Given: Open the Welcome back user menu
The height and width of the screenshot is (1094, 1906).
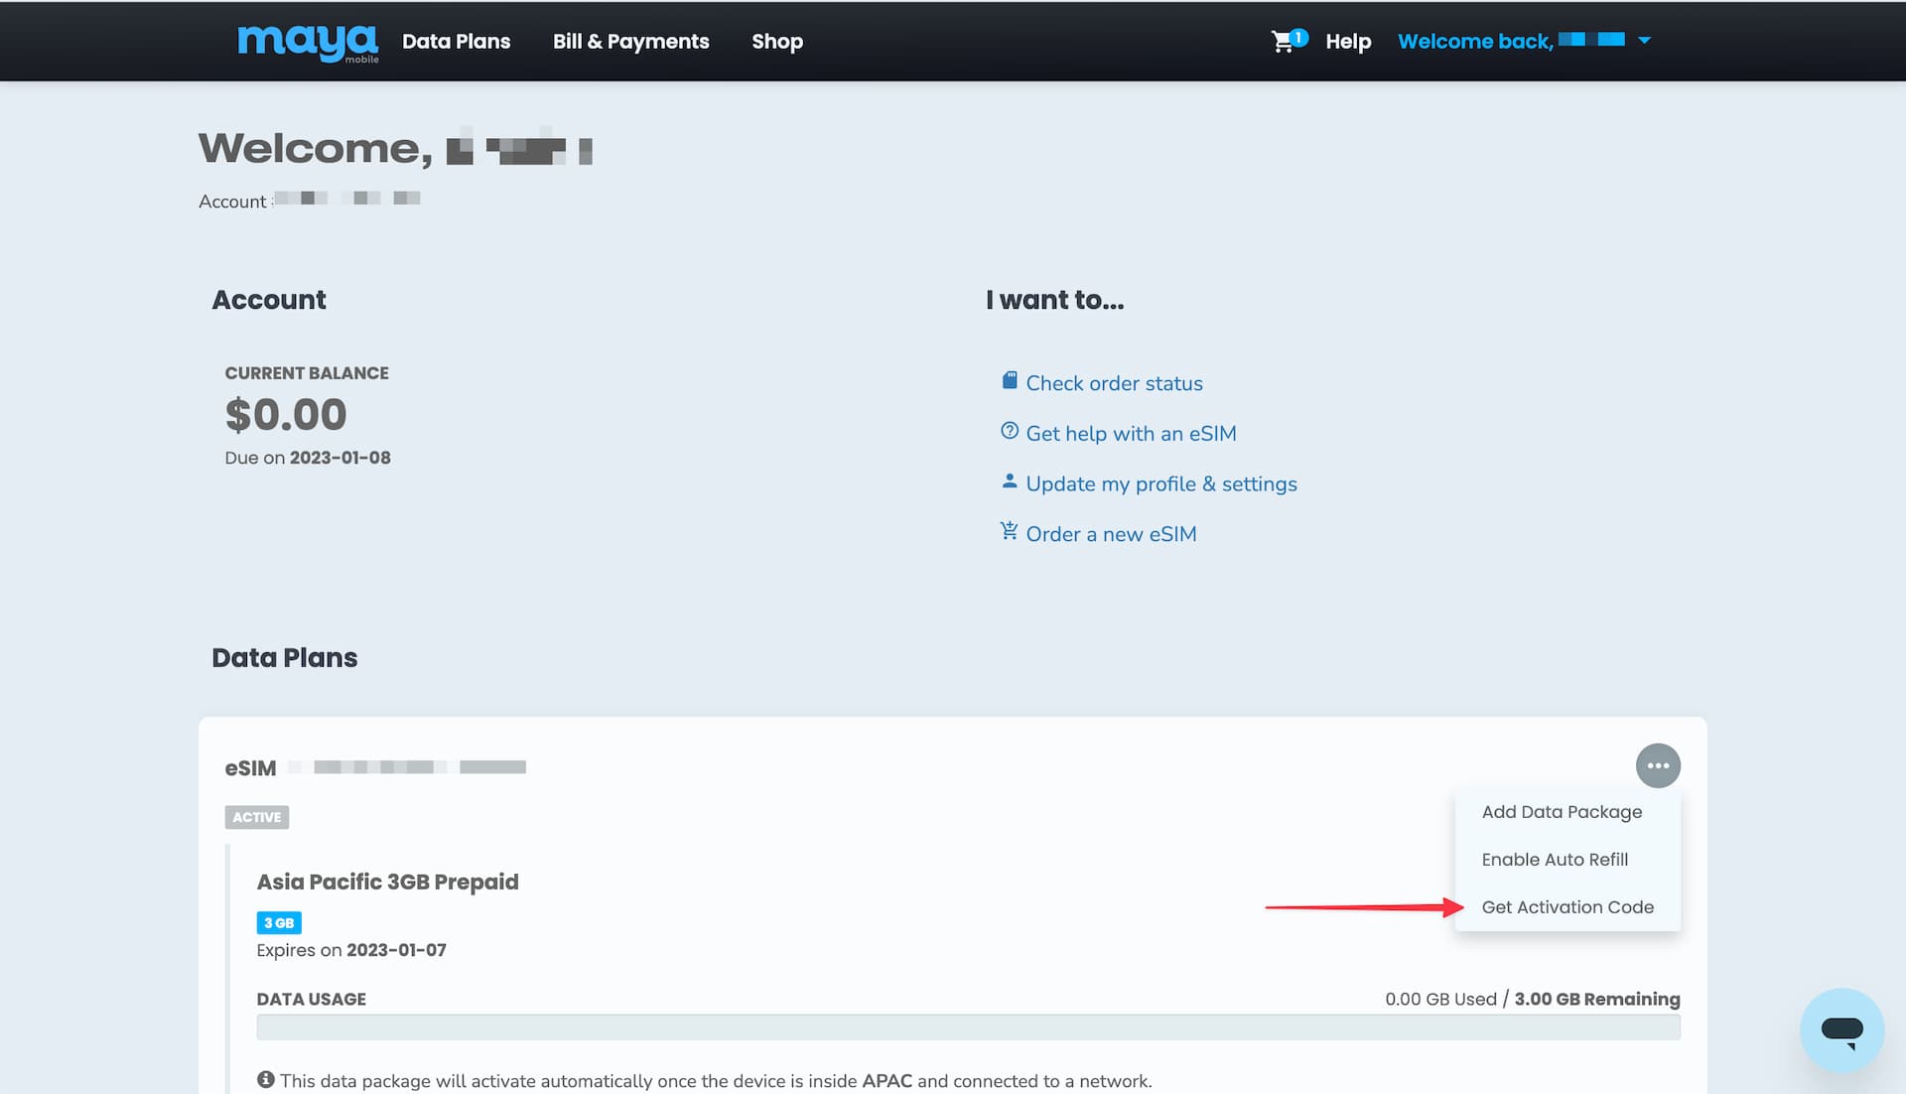Looking at the screenshot, I should tap(1475, 42).
